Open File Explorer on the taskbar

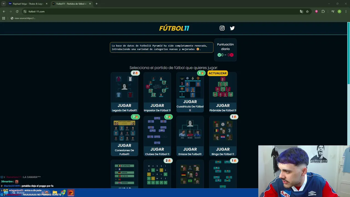[x=55, y=193]
